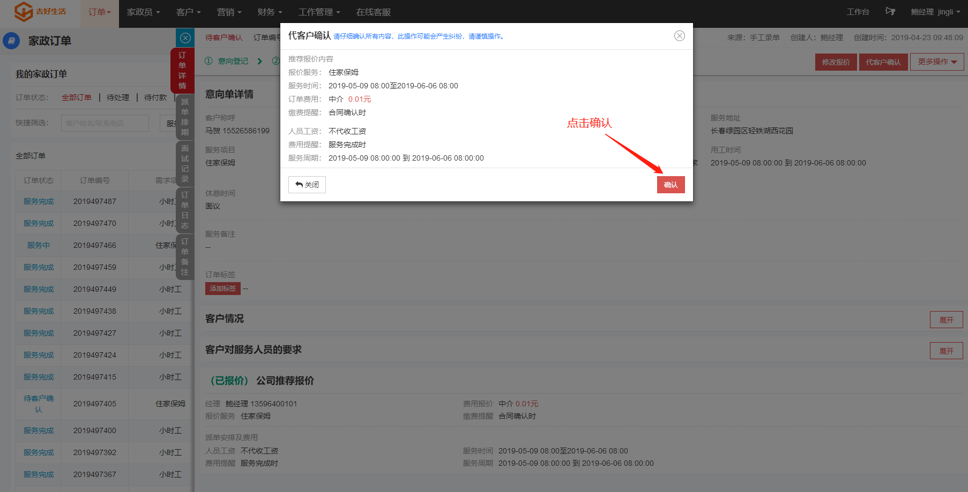
Task: Click order number 2019497449
Action: coord(95,289)
